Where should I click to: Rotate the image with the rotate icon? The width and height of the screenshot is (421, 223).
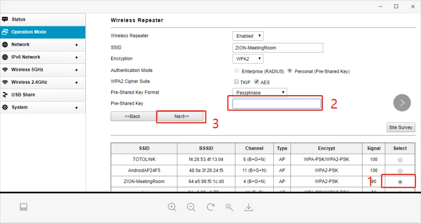[x=210, y=207]
